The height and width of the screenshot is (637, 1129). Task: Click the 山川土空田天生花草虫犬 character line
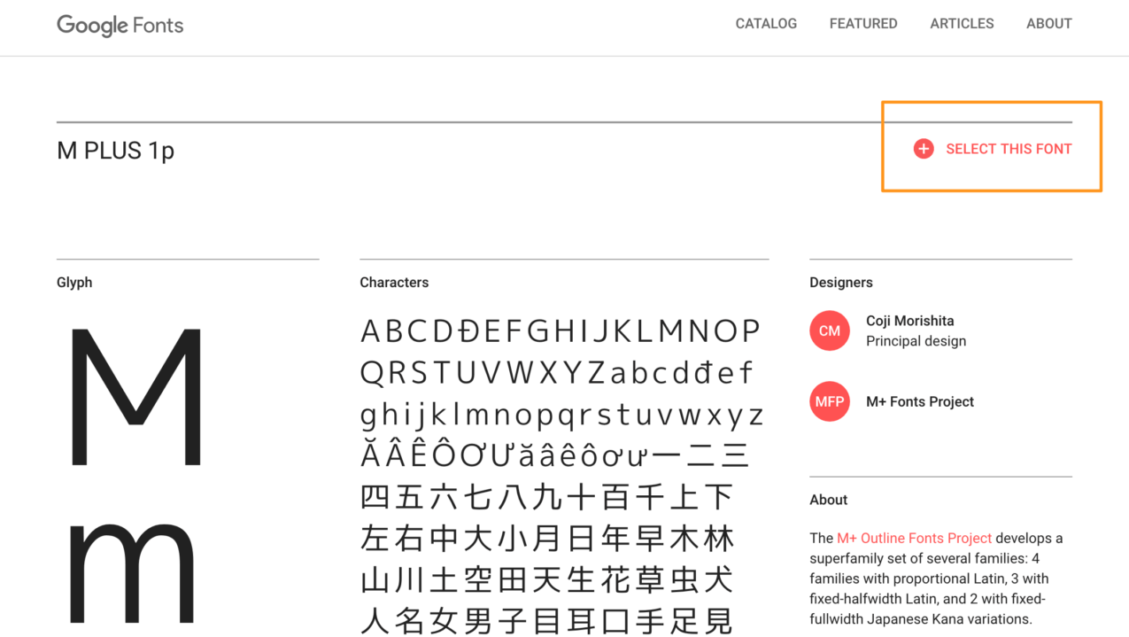coord(547,580)
